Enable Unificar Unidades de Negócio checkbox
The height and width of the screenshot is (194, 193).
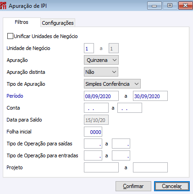click(10, 36)
